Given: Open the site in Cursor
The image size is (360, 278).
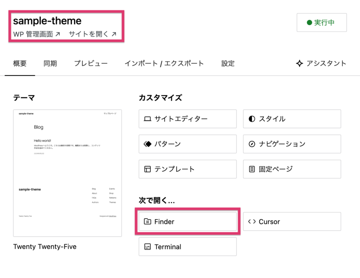Looking at the screenshot, I should click(292, 222).
